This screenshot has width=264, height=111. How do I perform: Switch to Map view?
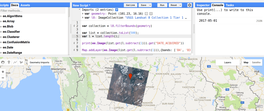246,63
